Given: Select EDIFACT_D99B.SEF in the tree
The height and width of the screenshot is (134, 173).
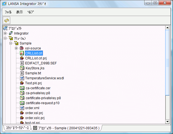Looking at the screenshot, I should point(41,63).
